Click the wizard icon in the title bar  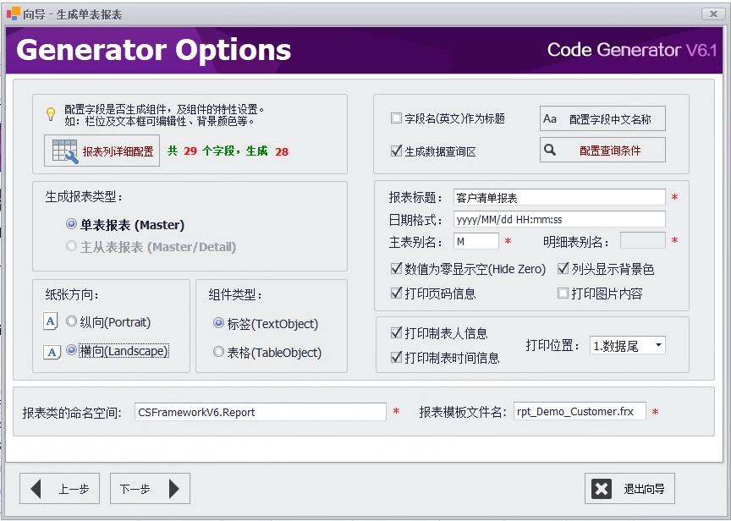pyautogui.click(x=12, y=14)
